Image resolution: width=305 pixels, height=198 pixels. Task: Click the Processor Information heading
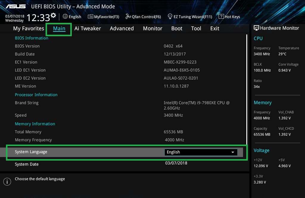click(x=36, y=95)
